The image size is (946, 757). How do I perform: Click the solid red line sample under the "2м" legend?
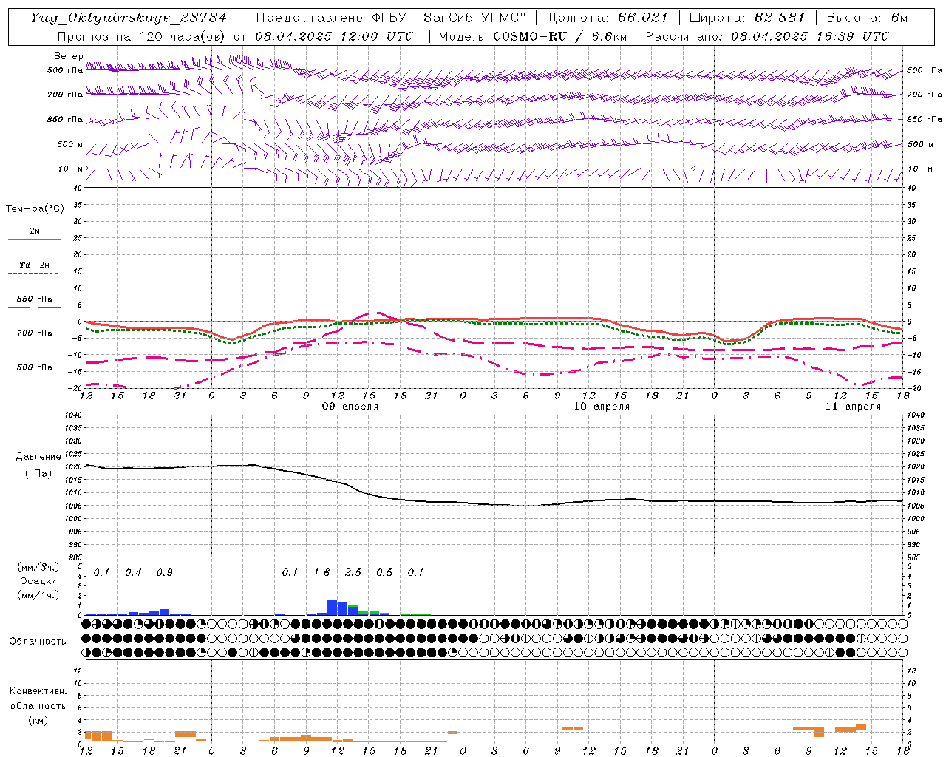coord(34,240)
